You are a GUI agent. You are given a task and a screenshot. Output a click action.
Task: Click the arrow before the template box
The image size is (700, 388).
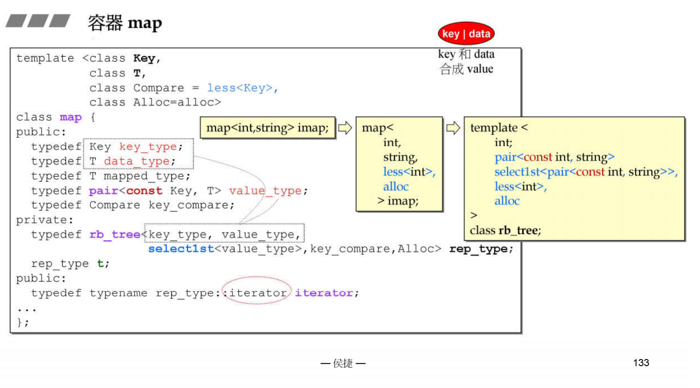pyautogui.click(x=453, y=128)
